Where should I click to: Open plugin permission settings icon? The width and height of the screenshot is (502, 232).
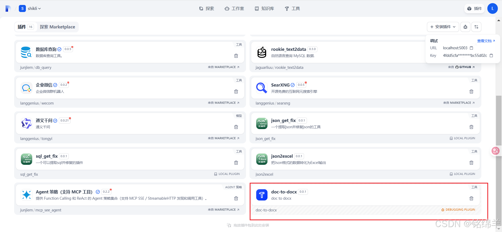[476, 27]
